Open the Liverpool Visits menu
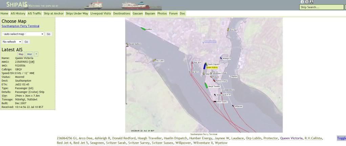This screenshot has width=346, height=146. click(101, 13)
